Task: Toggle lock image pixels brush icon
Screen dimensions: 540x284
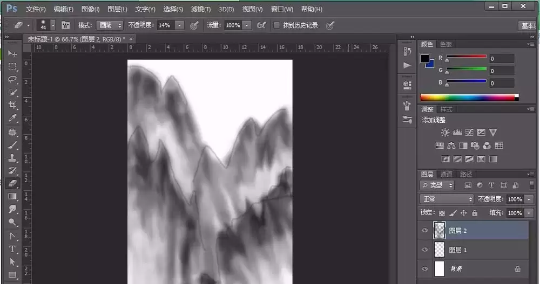Action: click(453, 213)
